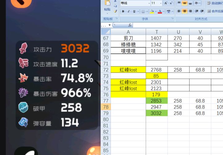Click into the formula bar input
Viewport: 223px width, 155px height.
point(178,25)
